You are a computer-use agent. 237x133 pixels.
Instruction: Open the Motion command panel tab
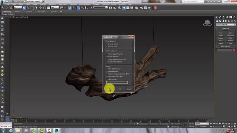pyautogui.click(x=227, y=17)
